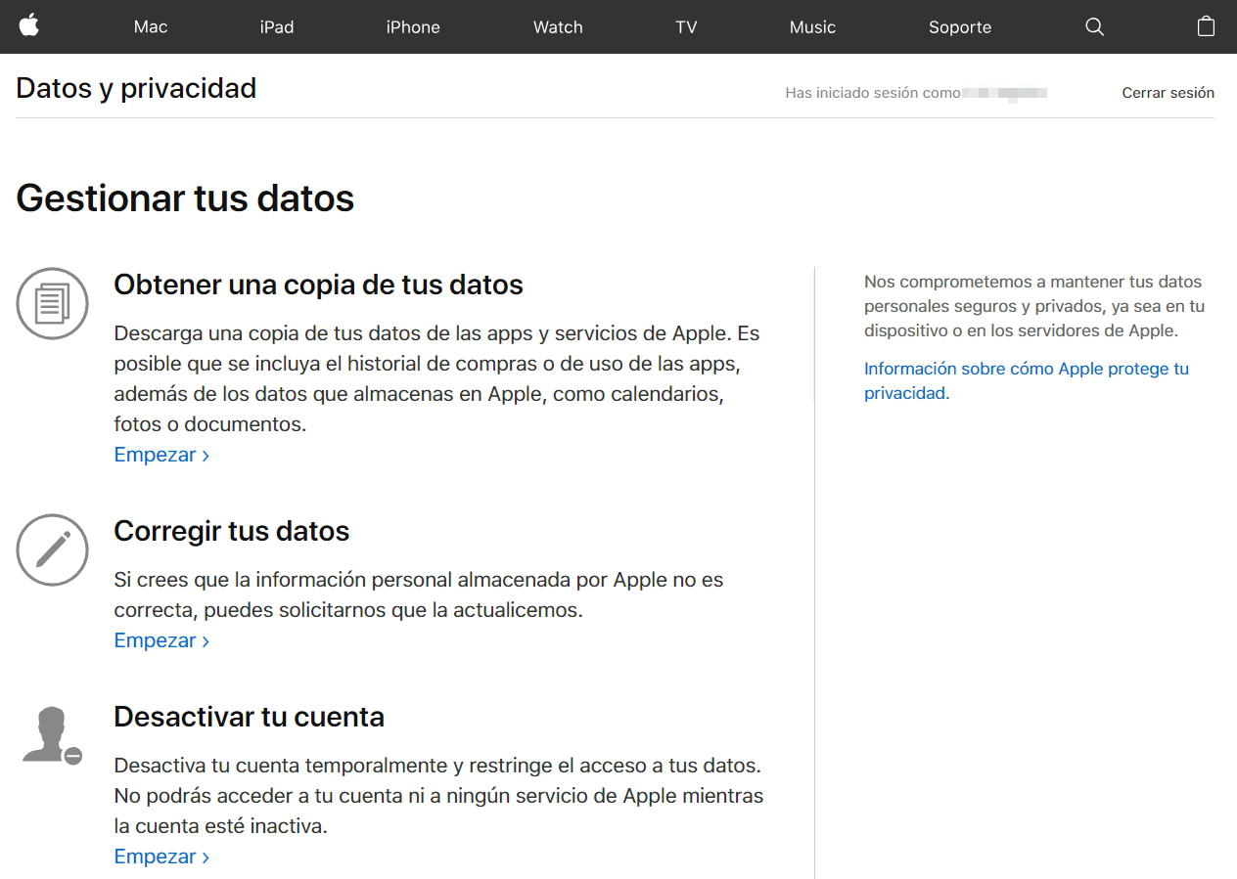
Task: Click the Gestionar tus datos heading
Action: 185,198
